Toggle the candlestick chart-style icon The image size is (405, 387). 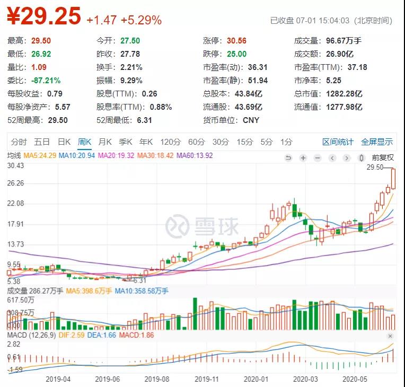coord(362,157)
